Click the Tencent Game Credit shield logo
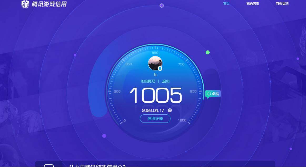 pos(25,4)
